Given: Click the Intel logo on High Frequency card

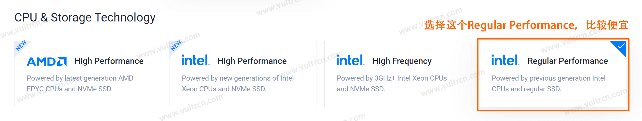Looking at the screenshot, I should (x=350, y=60).
